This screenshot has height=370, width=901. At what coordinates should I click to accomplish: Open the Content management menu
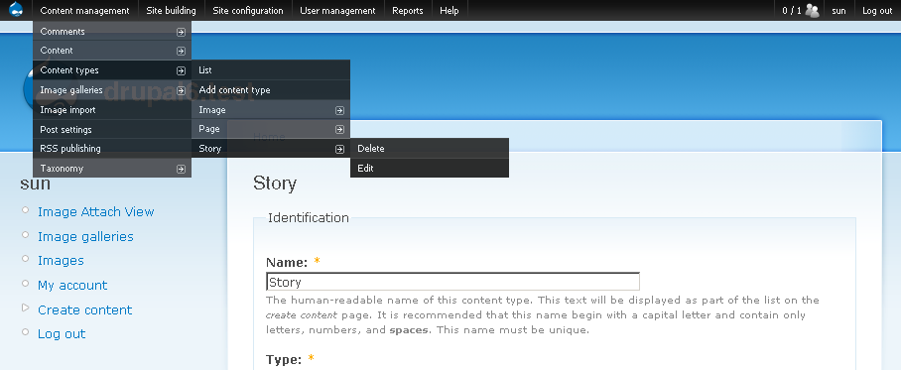85,10
